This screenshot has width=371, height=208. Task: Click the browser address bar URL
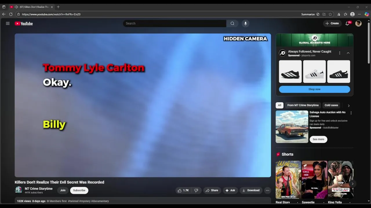click(51, 14)
